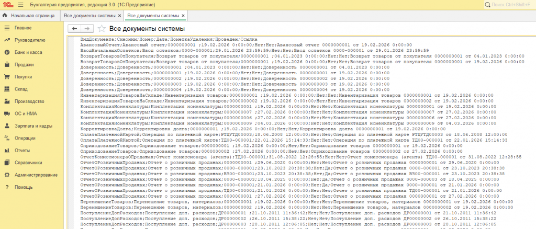Click the forward navigation arrow
This screenshot has height=229, width=536.
tap(87, 28)
